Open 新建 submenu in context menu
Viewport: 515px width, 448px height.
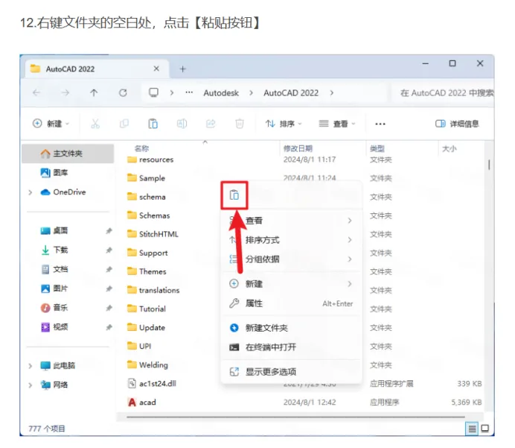coord(292,284)
